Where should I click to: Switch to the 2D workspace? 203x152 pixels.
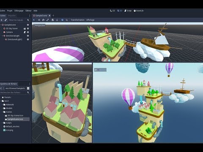112,11
